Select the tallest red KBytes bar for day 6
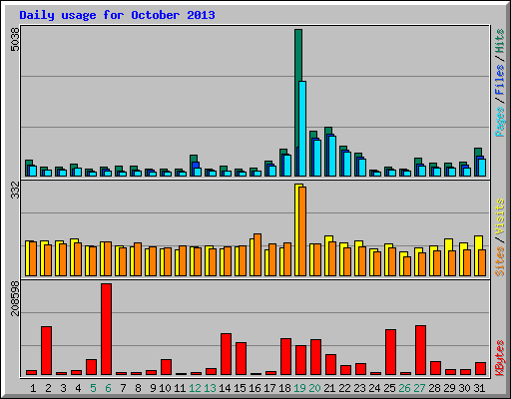Image resolution: width=511 pixels, height=399 pixels. point(107,329)
